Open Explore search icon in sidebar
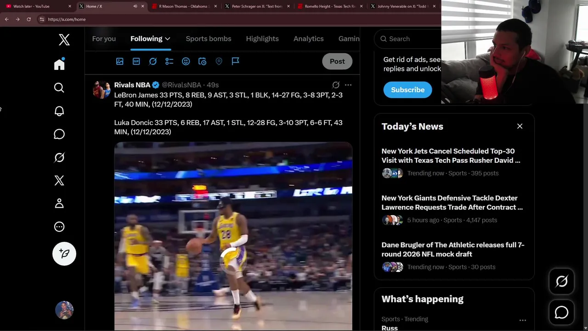This screenshot has width=588, height=331. pos(59,87)
